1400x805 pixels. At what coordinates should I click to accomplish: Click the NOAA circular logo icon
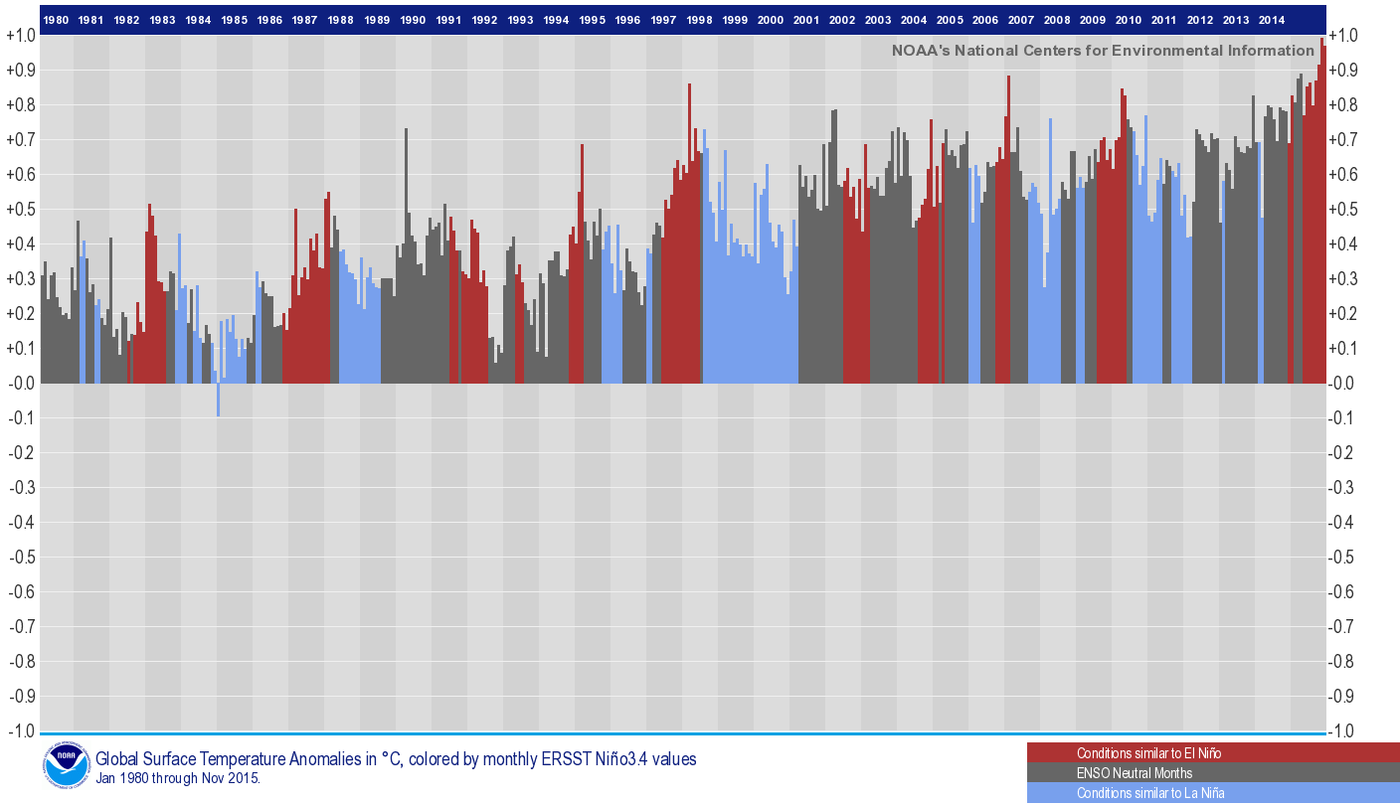tap(66, 765)
